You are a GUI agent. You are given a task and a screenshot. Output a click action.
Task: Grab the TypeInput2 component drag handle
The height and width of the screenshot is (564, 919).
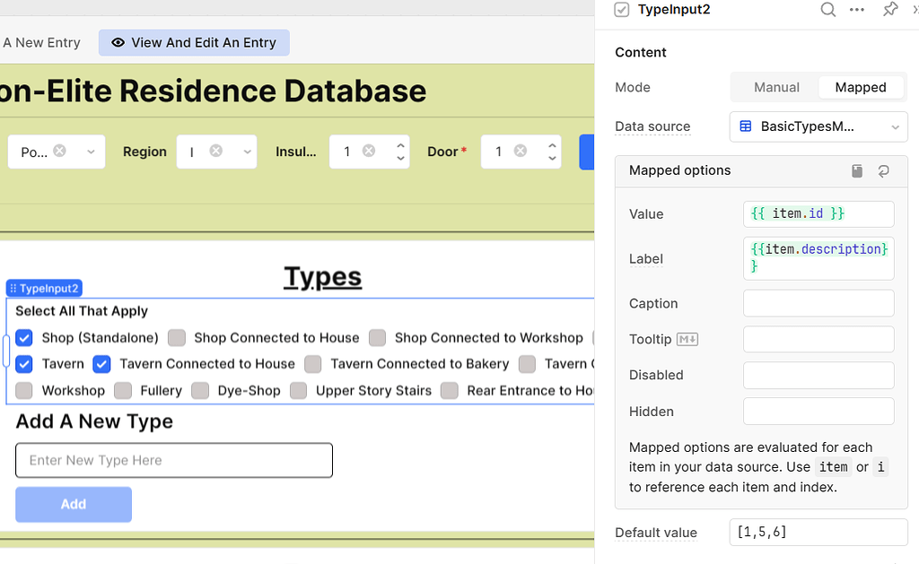coord(13,288)
